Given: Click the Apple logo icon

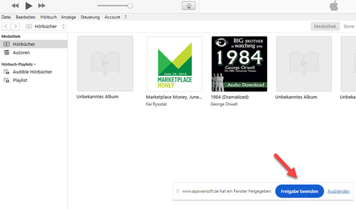Looking at the screenshot, I should pyautogui.click(x=334, y=6).
